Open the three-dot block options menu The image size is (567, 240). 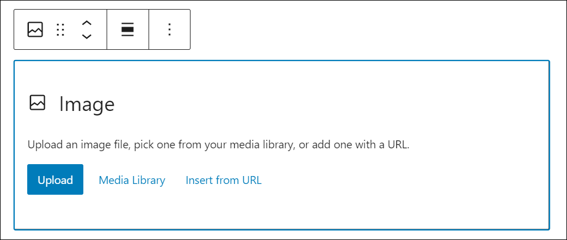click(170, 29)
